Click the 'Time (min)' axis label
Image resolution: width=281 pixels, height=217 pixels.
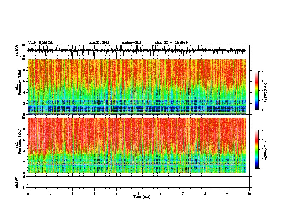[x=142, y=197]
